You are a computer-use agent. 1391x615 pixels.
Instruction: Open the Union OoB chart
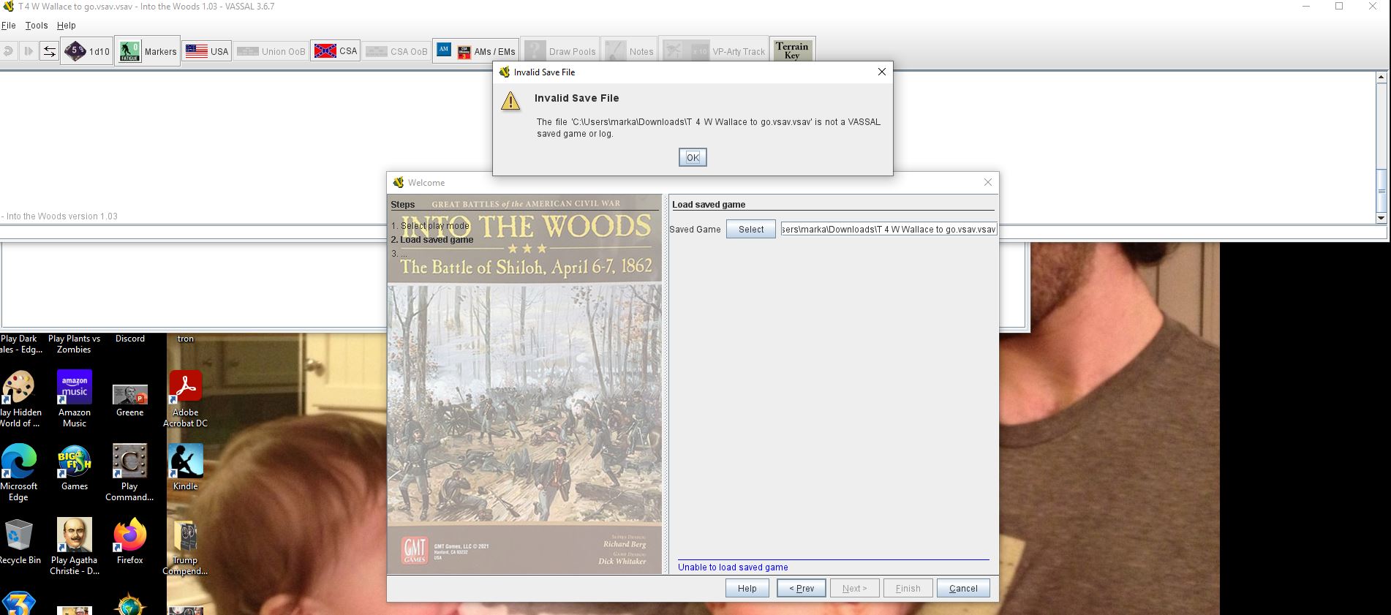click(271, 51)
